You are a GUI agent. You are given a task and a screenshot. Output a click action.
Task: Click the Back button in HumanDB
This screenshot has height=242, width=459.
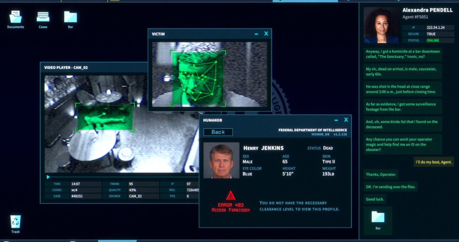coord(218,132)
